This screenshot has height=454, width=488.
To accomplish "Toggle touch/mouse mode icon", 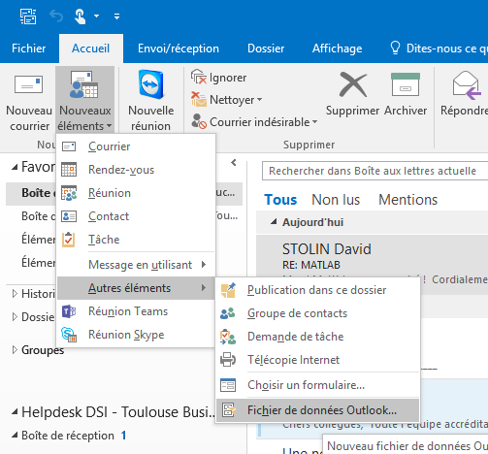I will [80, 16].
